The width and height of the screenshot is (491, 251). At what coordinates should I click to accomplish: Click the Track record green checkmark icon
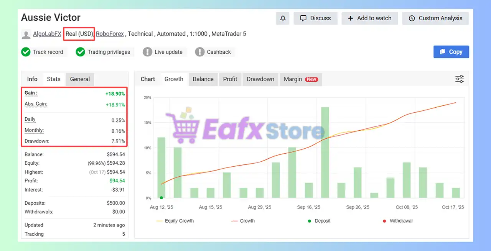coord(26,52)
